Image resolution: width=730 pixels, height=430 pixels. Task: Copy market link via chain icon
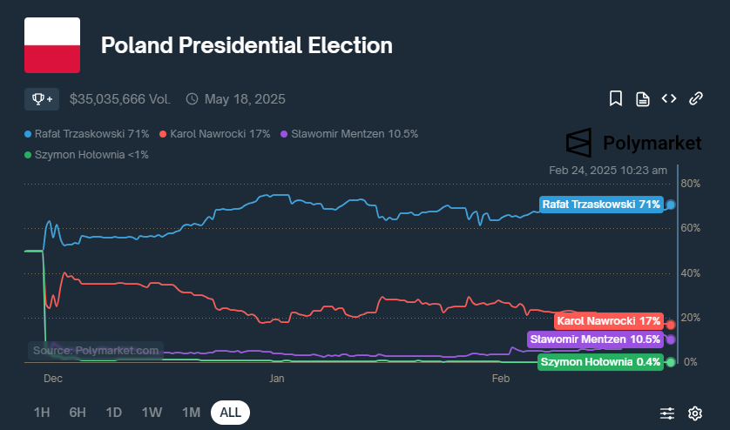[x=696, y=98]
